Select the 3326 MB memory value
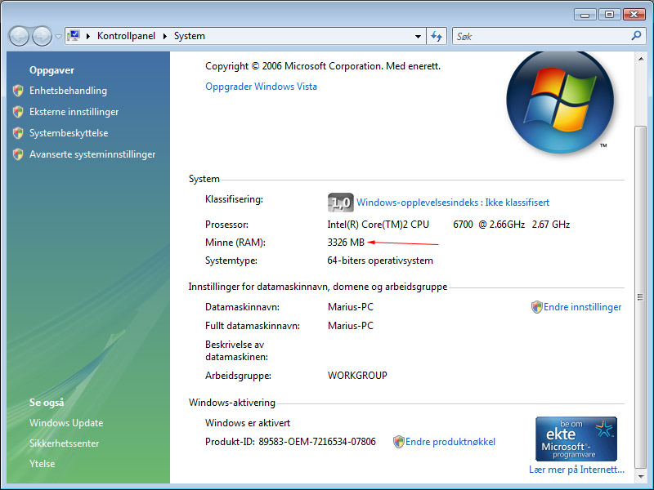Image resolution: width=654 pixels, height=490 pixels. [346, 243]
